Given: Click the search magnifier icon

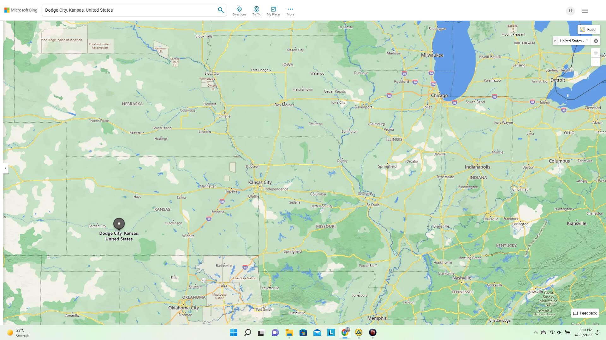Looking at the screenshot, I should click(221, 10).
